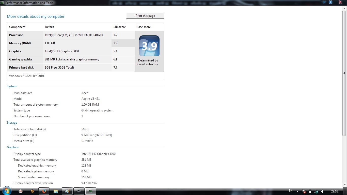Click the 1.00 GB RAM value
Viewport: 347px width, 195px height.
[x=90, y=105]
